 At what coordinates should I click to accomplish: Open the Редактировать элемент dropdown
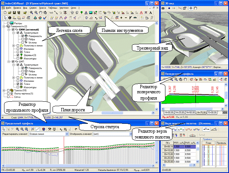(66, 134)
